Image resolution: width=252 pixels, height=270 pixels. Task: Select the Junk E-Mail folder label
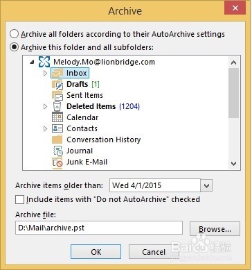point(87,162)
